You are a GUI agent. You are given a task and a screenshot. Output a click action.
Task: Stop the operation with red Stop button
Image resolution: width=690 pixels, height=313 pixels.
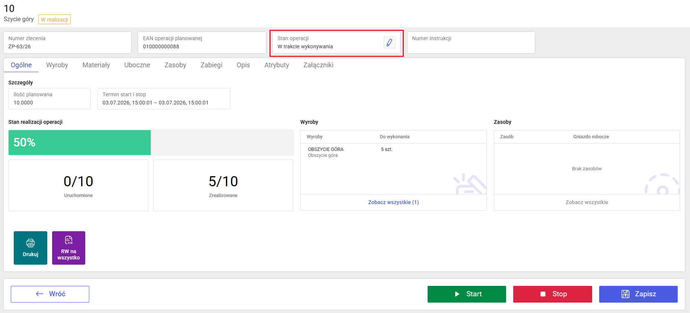[552, 294]
